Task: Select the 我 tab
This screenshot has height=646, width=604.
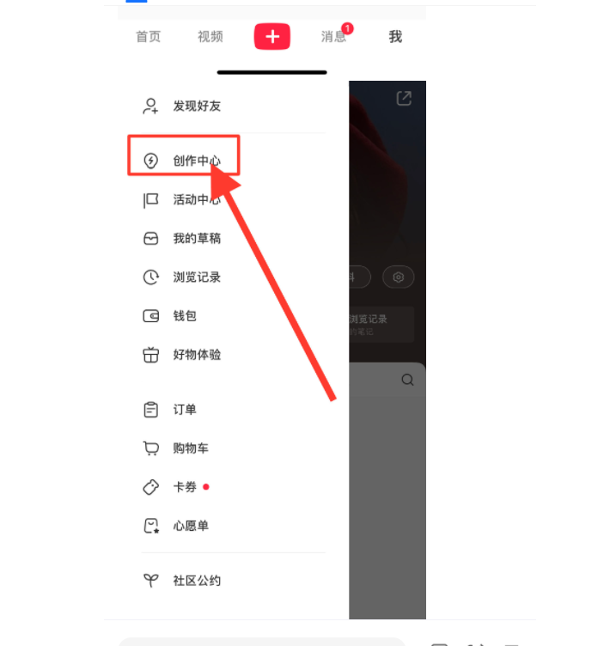Action: [395, 37]
